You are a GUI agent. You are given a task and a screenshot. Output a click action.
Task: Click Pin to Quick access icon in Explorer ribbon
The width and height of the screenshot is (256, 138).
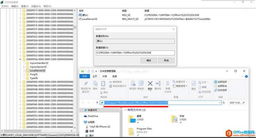[86, 84]
